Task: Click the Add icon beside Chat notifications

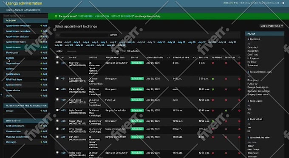Action: coord(44,126)
